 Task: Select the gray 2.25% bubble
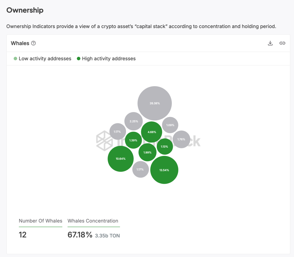[134, 121]
